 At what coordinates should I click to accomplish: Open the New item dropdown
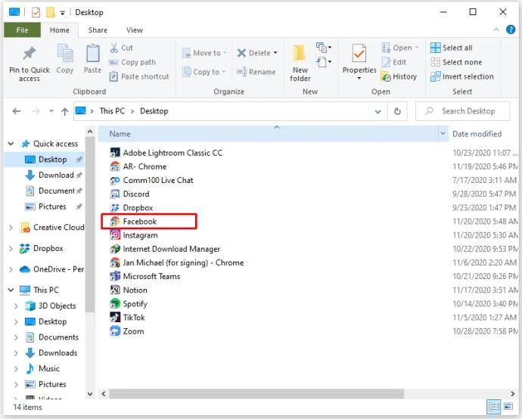pos(324,48)
